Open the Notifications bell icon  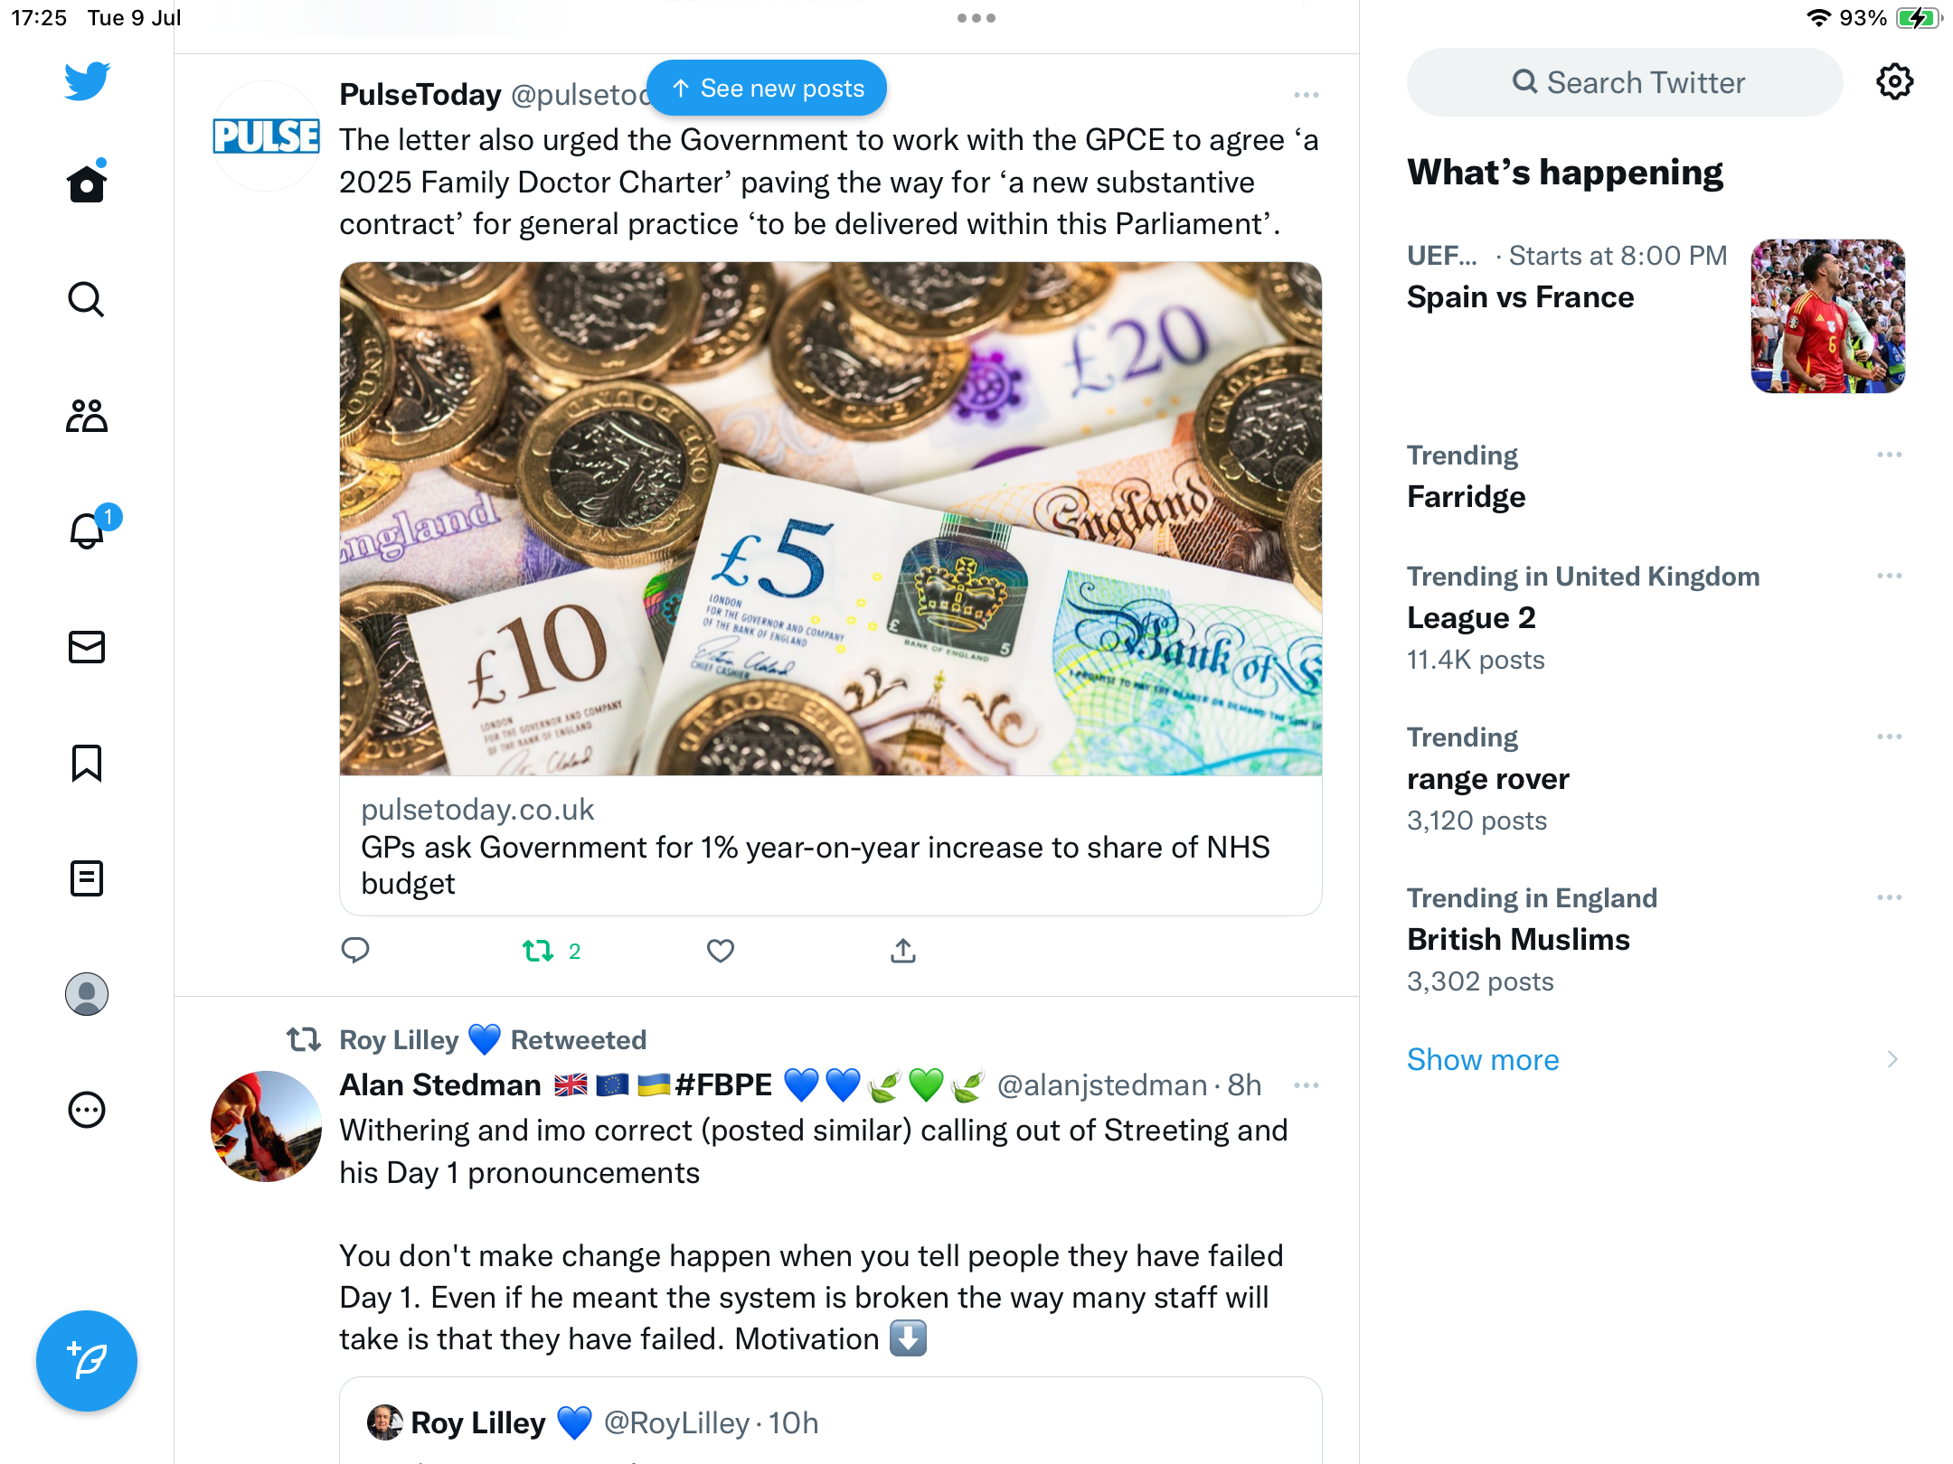pos(89,530)
